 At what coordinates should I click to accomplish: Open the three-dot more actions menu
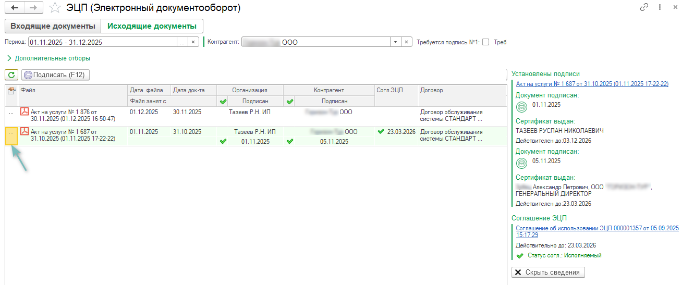660,8
